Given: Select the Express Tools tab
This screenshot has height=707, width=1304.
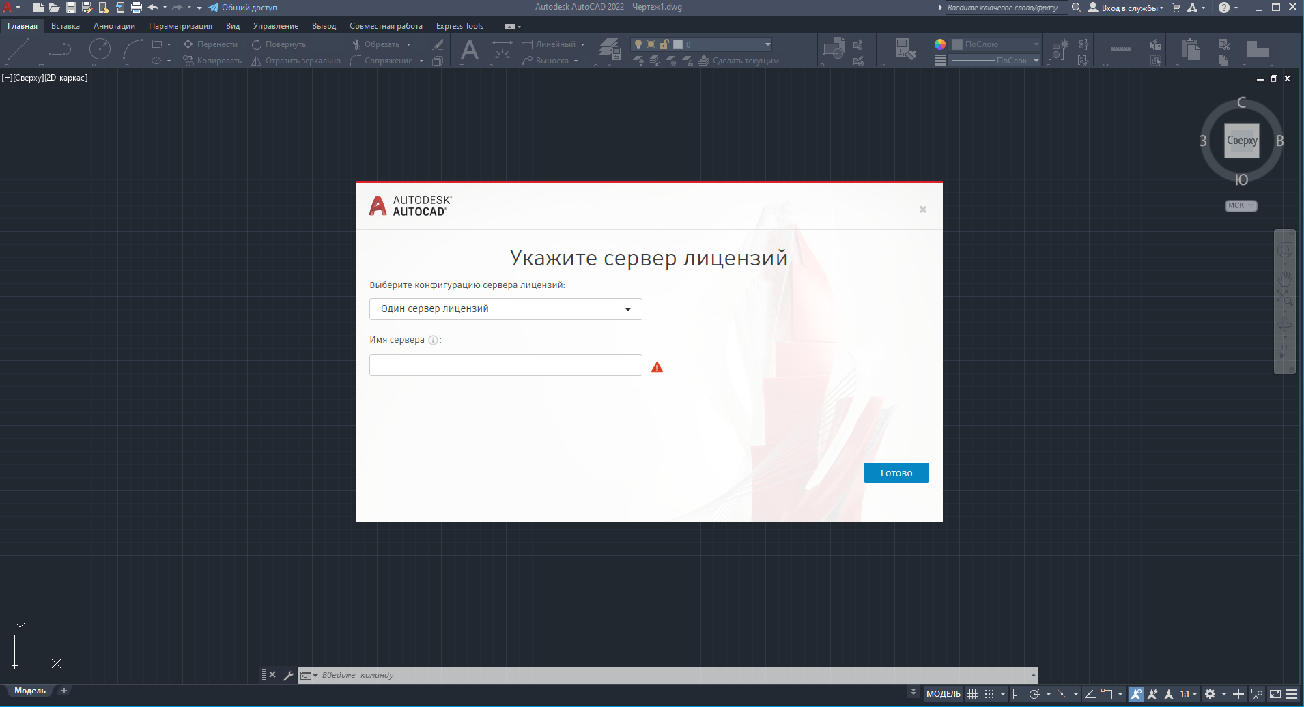Looking at the screenshot, I should (x=459, y=26).
